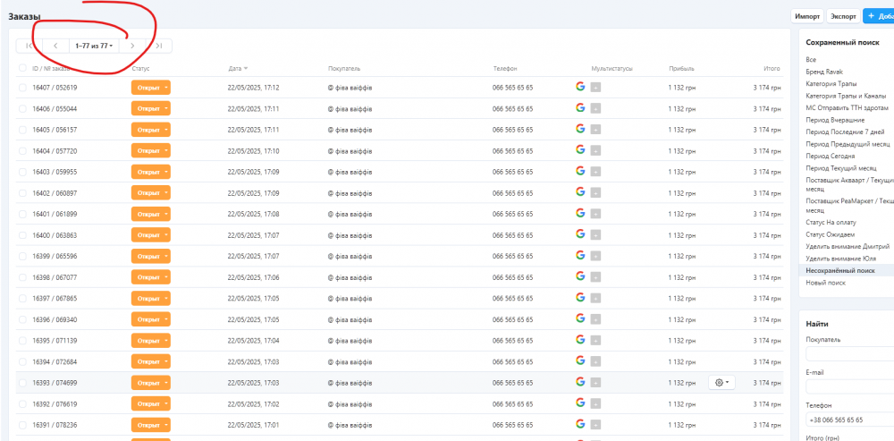Open the '1–77 из 77' page size dropdown
Image resolution: width=894 pixels, height=441 pixels.
pos(94,46)
